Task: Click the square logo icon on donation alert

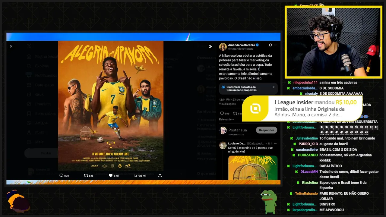Action: [255, 108]
